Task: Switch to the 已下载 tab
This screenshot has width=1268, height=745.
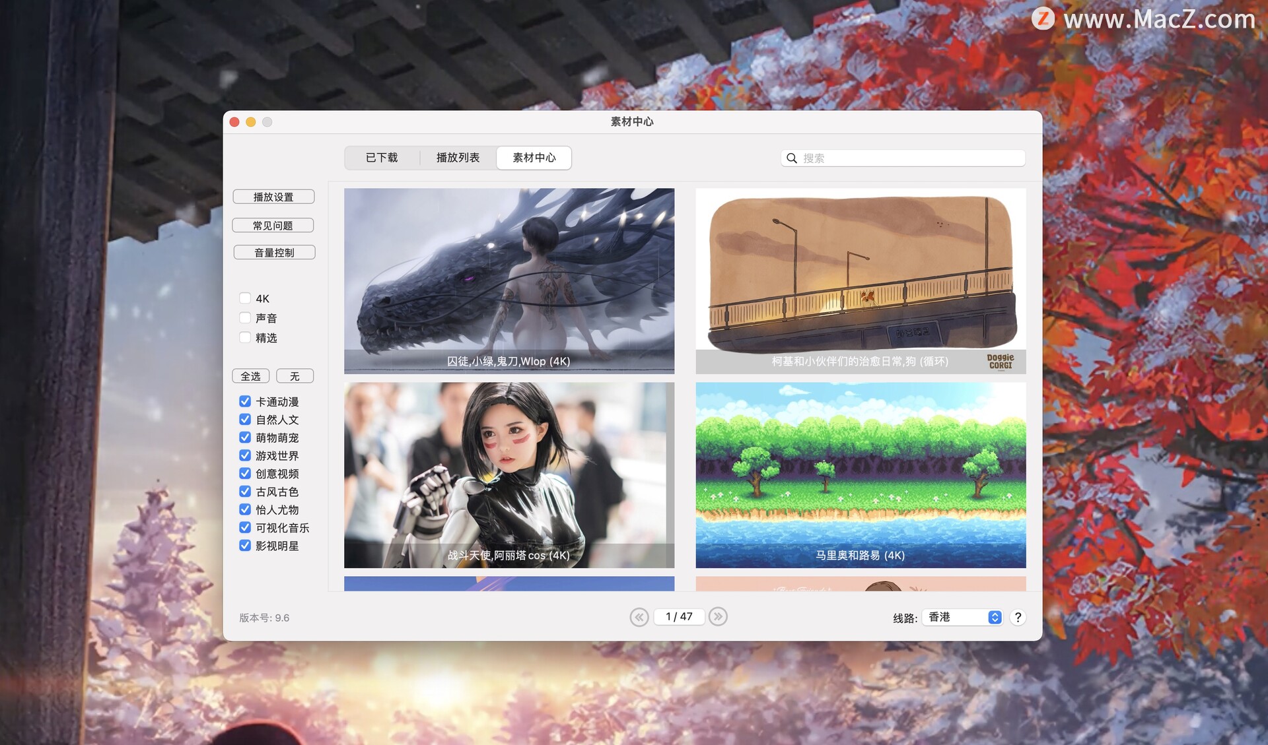Action: click(x=382, y=158)
